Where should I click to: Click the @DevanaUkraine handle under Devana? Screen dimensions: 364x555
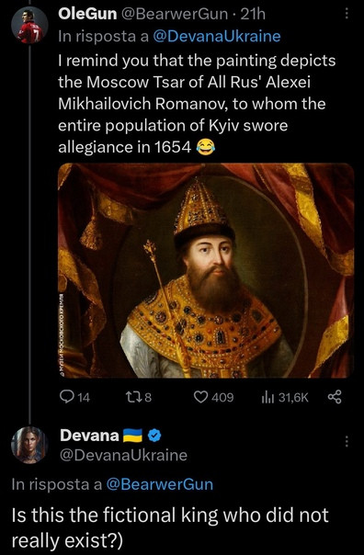click(123, 455)
